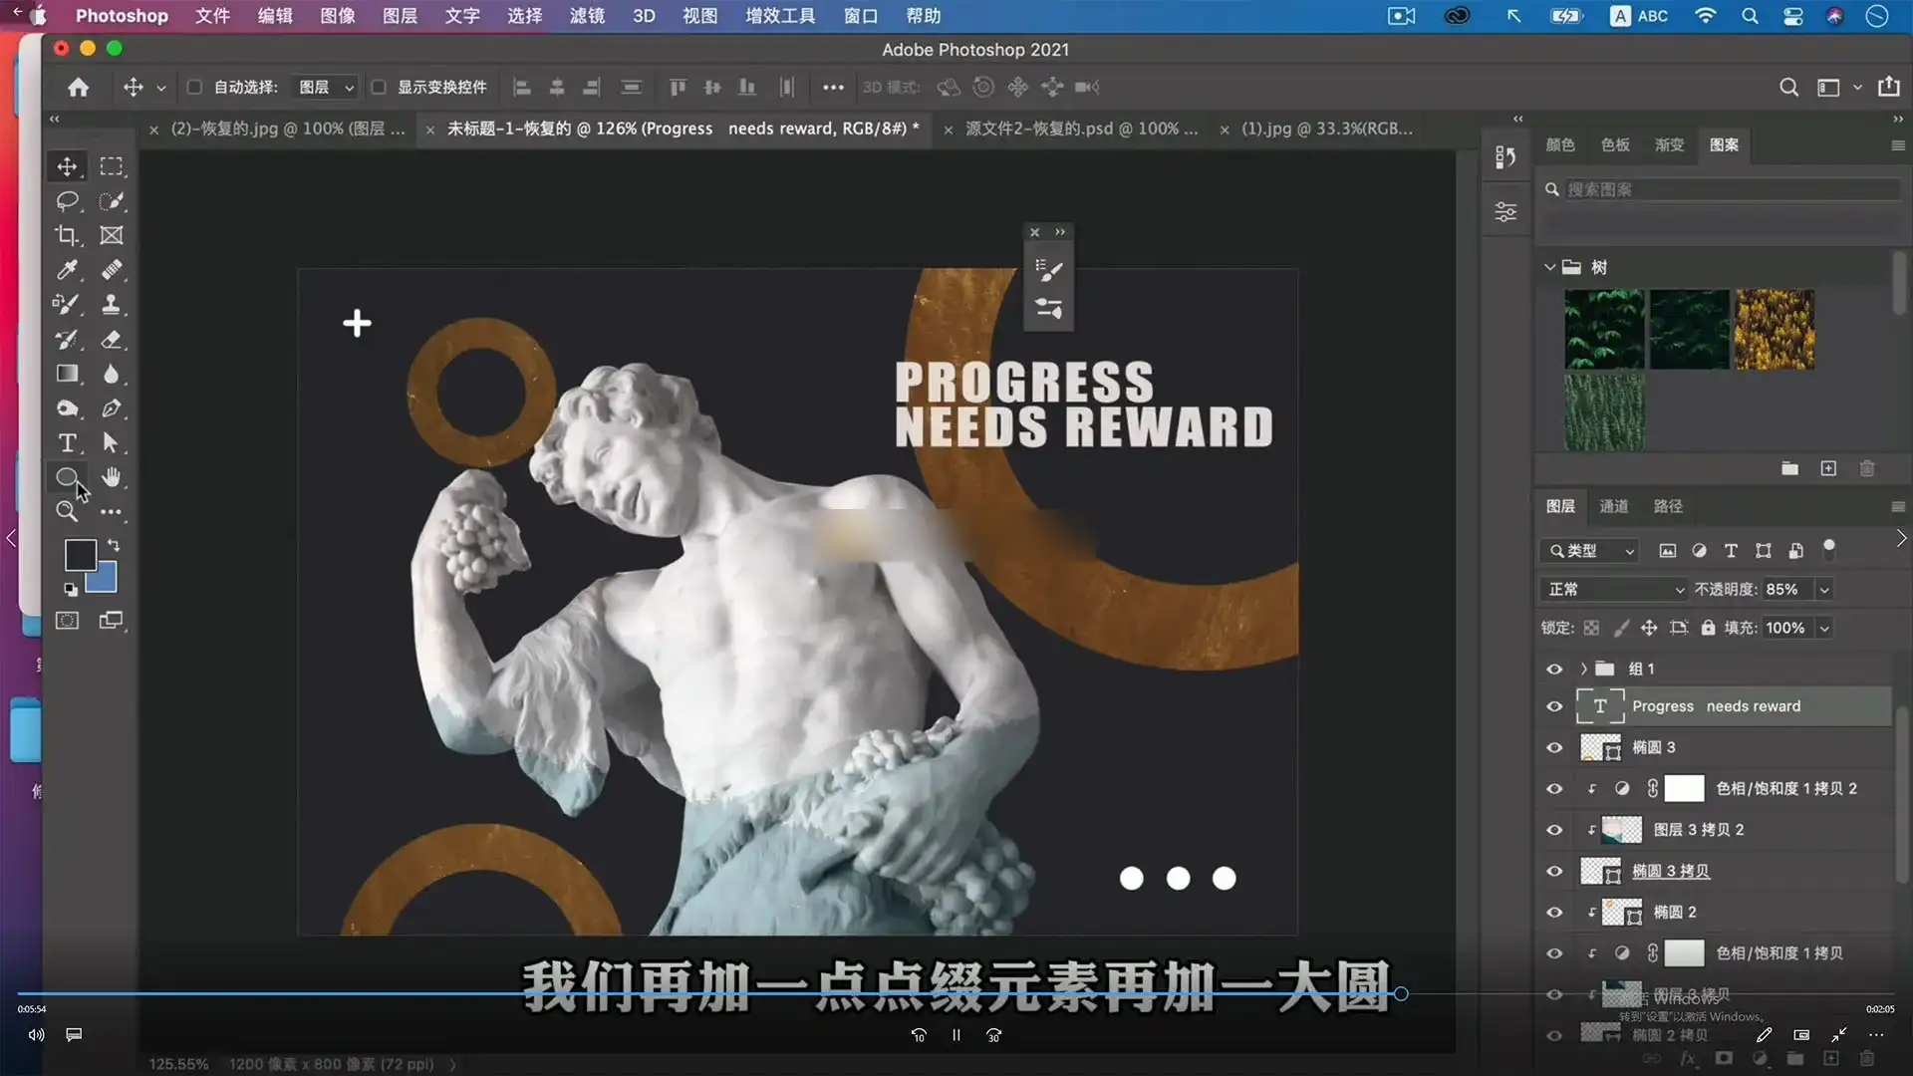Open the 滤镜 menu

(x=586, y=16)
